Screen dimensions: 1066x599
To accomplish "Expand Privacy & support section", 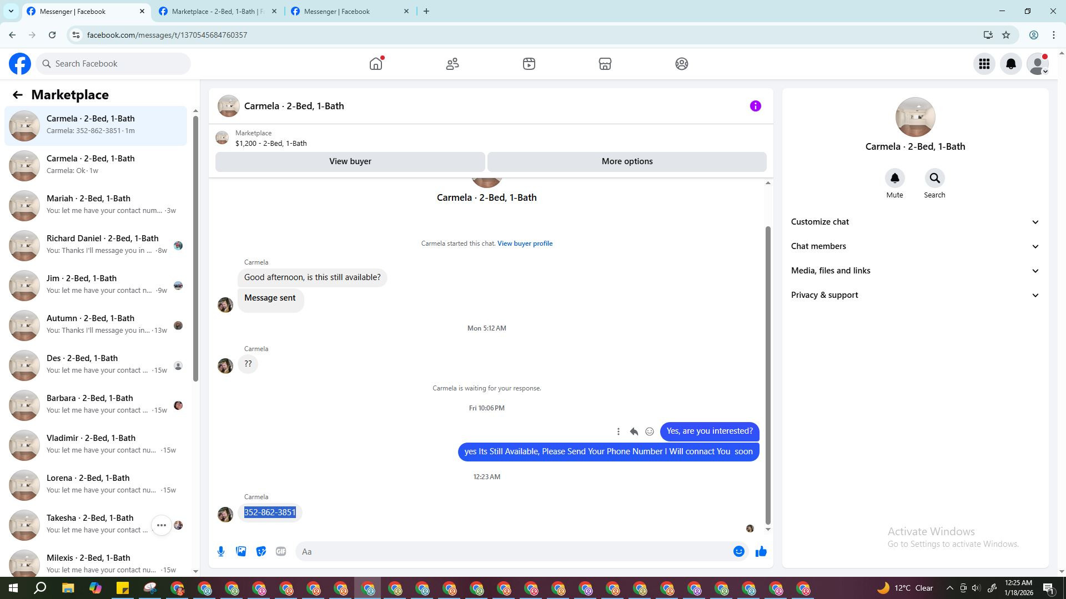I will pos(914,295).
